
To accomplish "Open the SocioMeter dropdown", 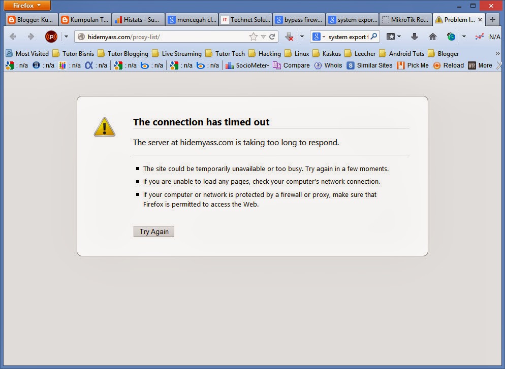I will (x=247, y=65).
